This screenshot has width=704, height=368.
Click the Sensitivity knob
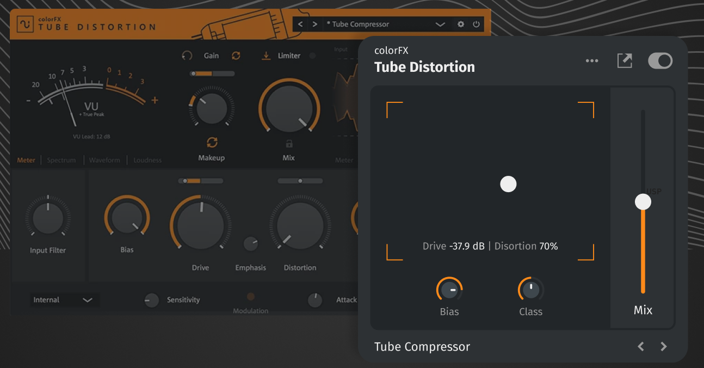tap(152, 300)
